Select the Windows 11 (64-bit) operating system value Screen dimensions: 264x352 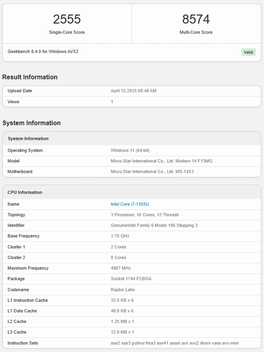click(130, 150)
